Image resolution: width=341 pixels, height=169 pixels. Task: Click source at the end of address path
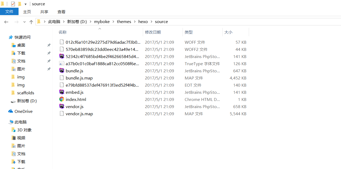(161, 22)
